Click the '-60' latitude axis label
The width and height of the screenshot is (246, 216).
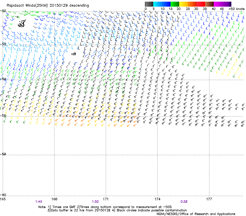click(x=3, y=195)
